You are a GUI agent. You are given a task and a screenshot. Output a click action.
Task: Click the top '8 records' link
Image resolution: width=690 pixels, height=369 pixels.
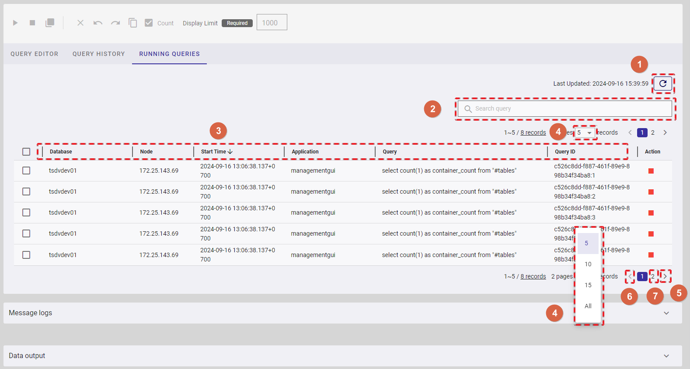533,132
